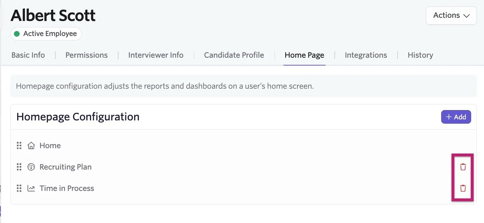This screenshot has width=484, height=223.
Task: Go to the Interviewer Info tab
Action: click(156, 55)
